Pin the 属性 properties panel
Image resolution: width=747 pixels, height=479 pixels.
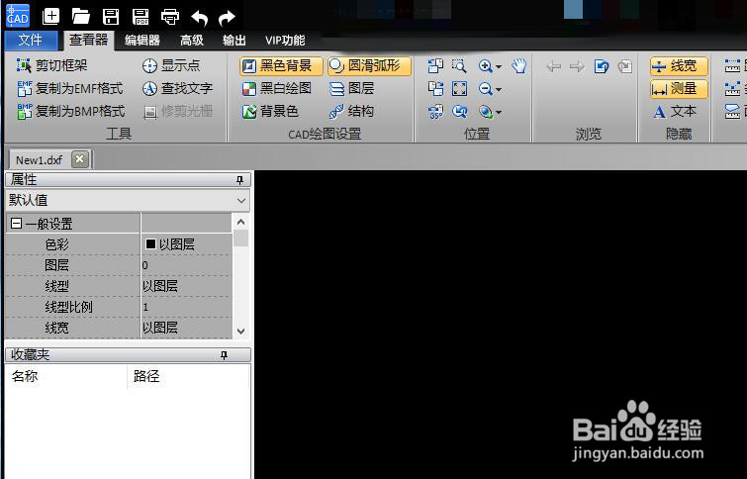[239, 180]
